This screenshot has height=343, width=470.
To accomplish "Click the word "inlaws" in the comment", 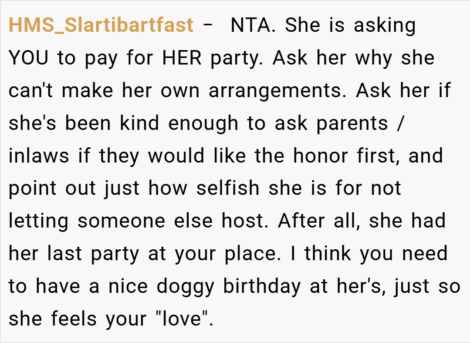I will coord(39,156).
